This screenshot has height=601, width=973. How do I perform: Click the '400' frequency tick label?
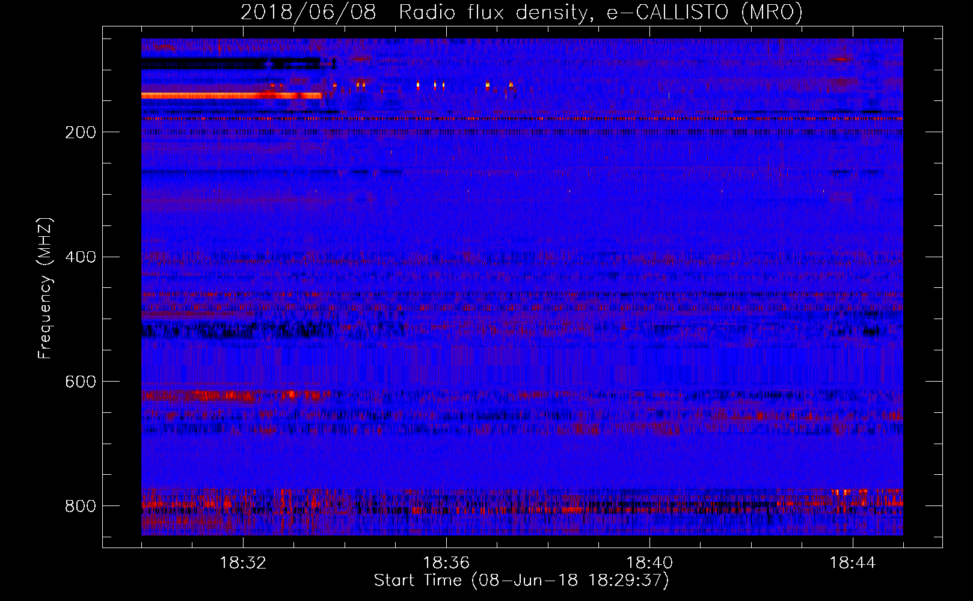(81, 257)
